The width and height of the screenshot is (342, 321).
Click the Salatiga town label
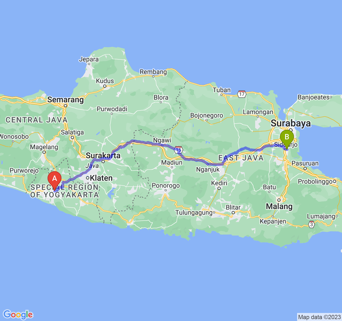click(72, 132)
